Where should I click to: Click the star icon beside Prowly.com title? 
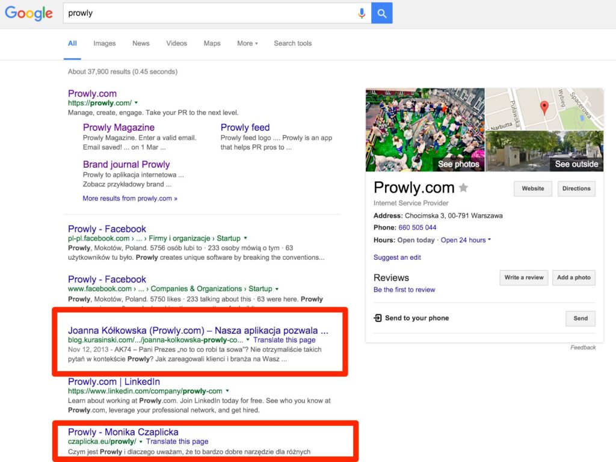(463, 188)
